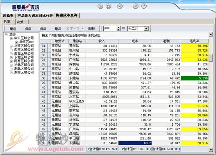Go to first page with 最前
Viewport: 216px width, 155px height.
[x=13, y=29]
